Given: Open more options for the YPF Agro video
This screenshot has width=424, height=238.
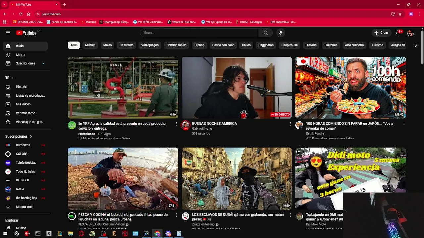Looking at the screenshot, I should pyautogui.click(x=176, y=124).
